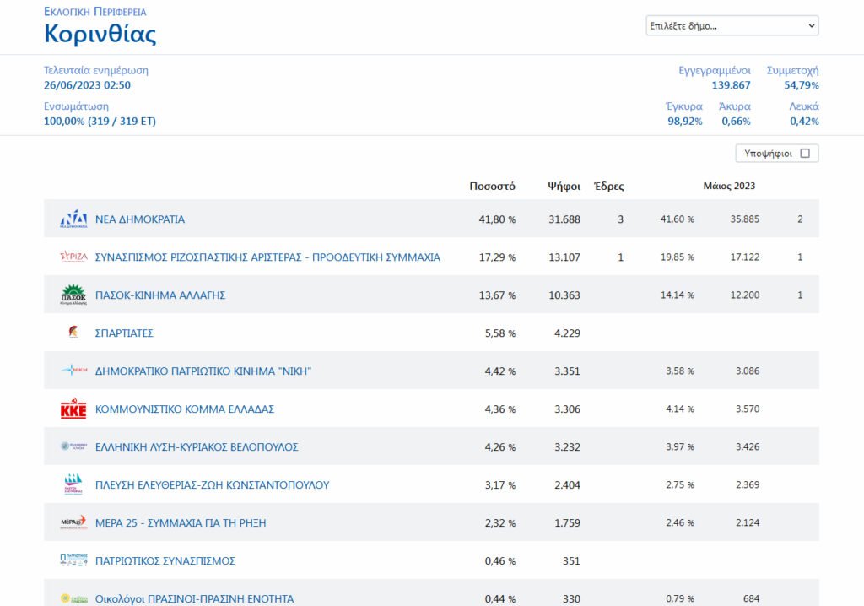Click the Κορινθίας page heading
This screenshot has height=606, width=864.
(x=100, y=34)
